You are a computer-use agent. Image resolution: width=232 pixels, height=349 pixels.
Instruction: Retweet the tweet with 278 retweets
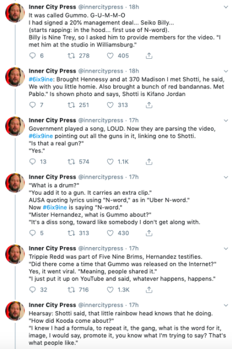(x=71, y=55)
